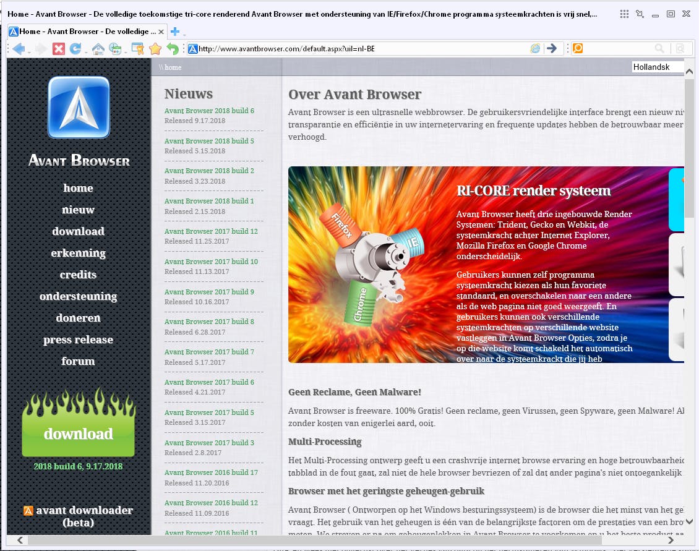
Task: Open the 'credits' sidebar menu item
Action: pyautogui.click(x=78, y=275)
